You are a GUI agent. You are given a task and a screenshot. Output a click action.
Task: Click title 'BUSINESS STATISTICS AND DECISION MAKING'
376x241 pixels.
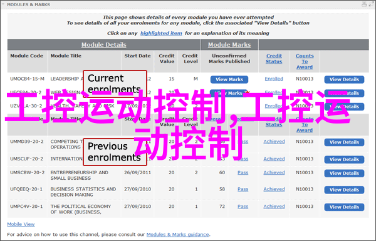[x=83, y=192]
